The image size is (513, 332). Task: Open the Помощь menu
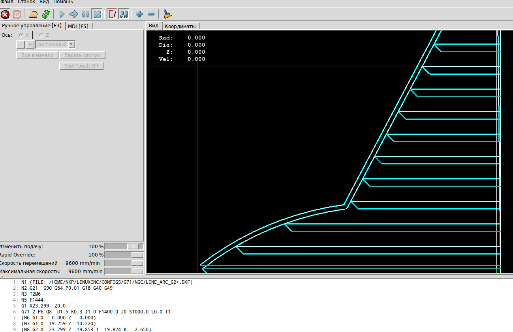pyautogui.click(x=63, y=2)
